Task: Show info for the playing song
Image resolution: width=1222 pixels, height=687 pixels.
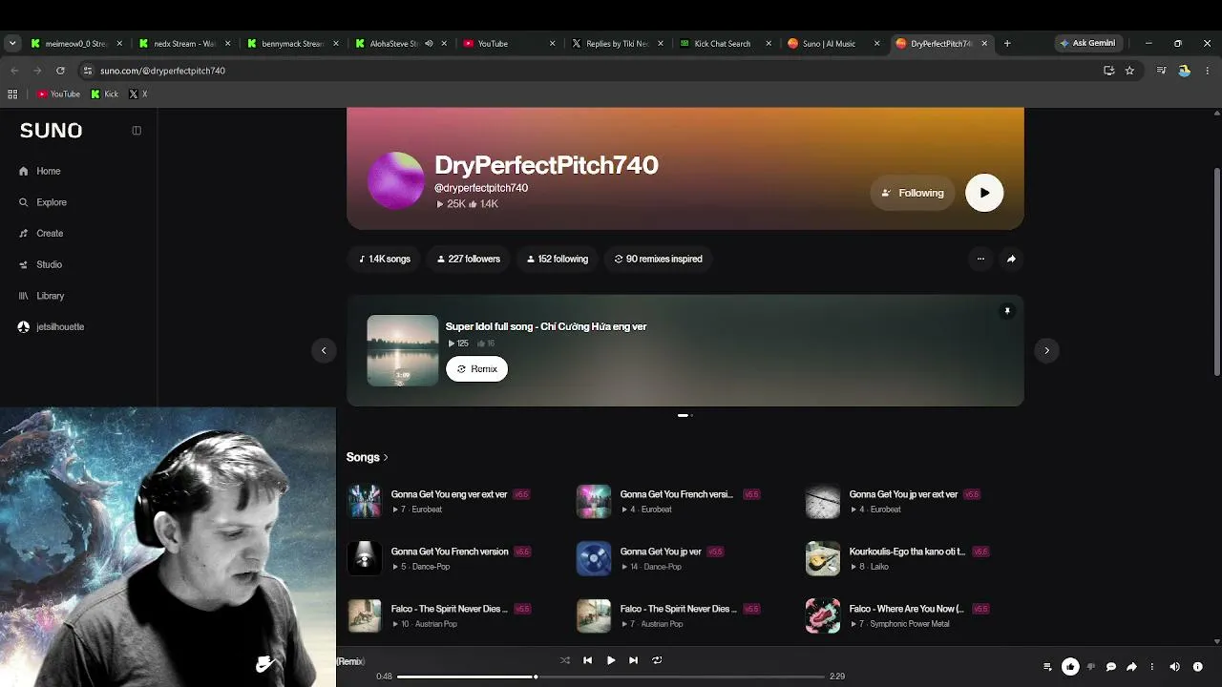Action: pos(1198,667)
